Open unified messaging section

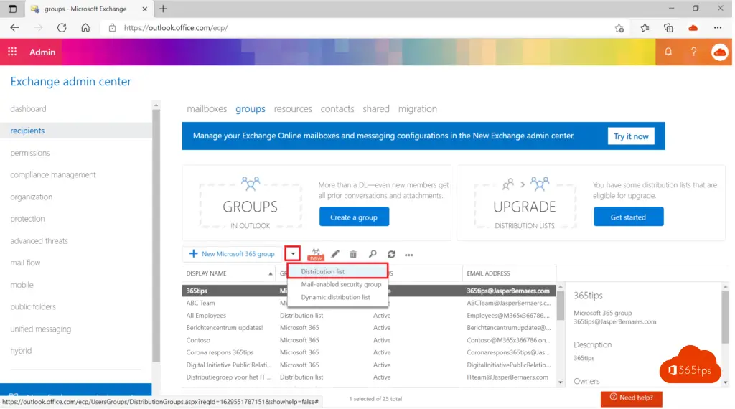(41, 330)
